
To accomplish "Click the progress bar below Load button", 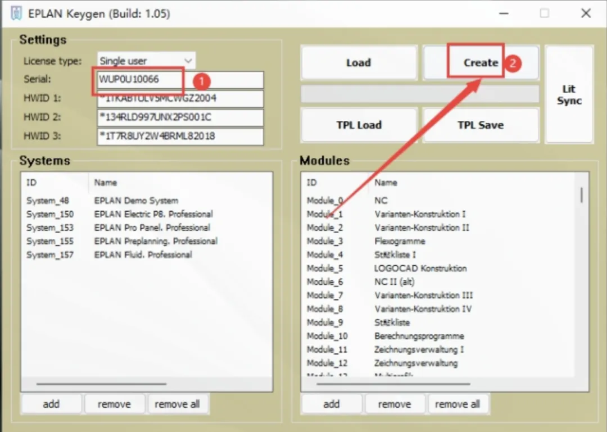I will [420, 94].
